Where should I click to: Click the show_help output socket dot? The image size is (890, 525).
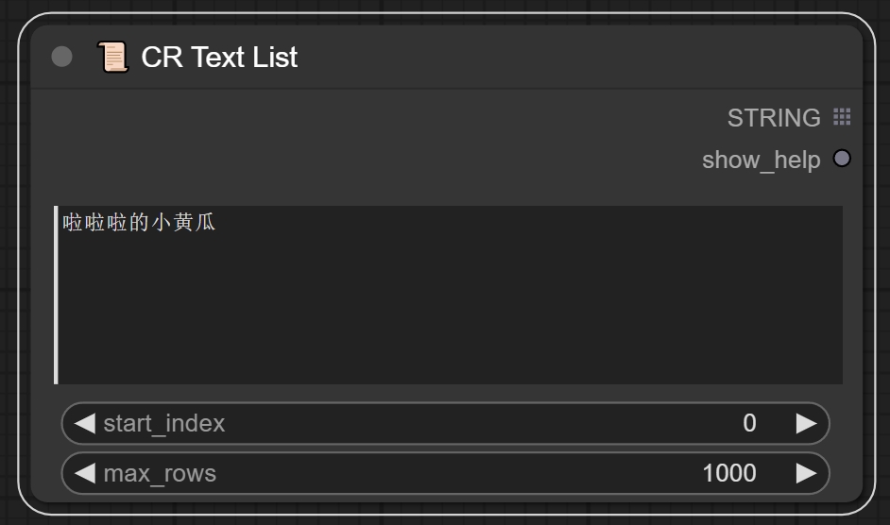(842, 159)
